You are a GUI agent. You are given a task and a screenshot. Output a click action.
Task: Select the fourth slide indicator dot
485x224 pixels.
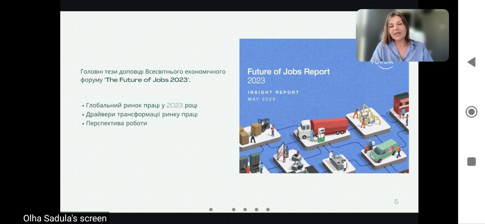pyautogui.click(x=257, y=210)
